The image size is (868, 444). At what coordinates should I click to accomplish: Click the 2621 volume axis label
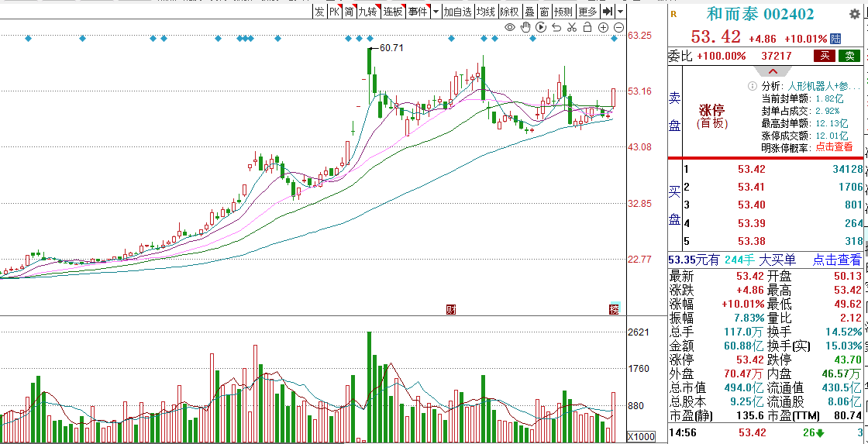pos(638,332)
